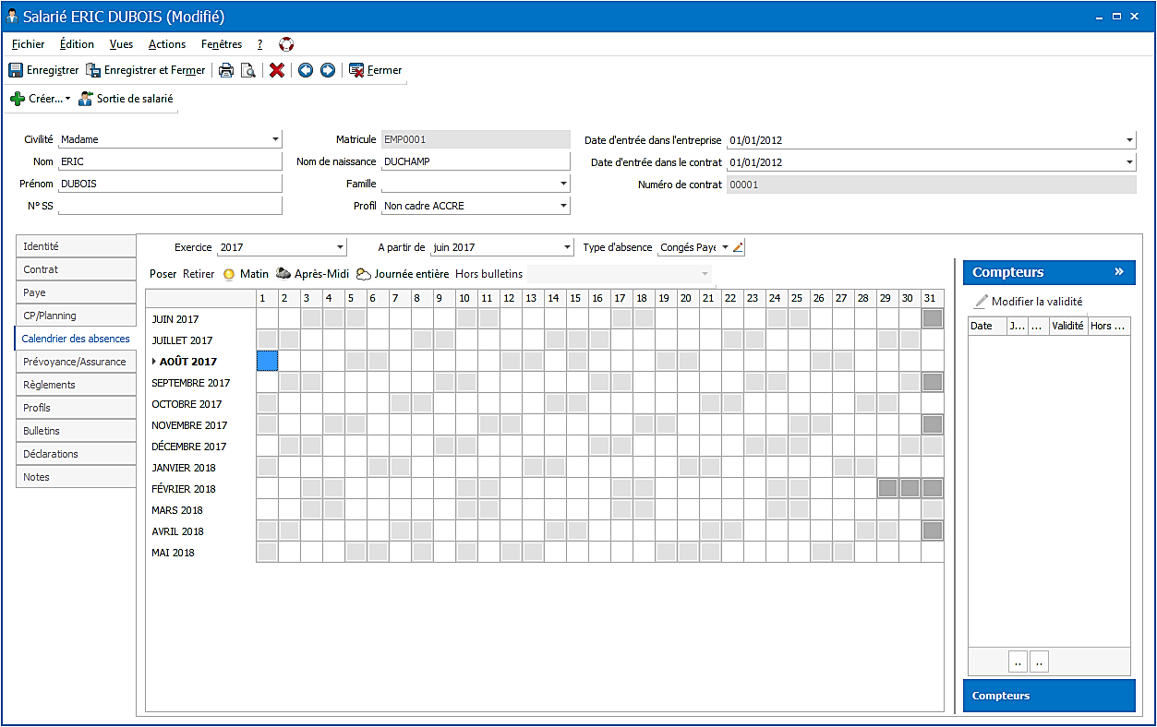Select the FÉVRIER 2018 row label
1157x727 pixels.
pos(184,489)
